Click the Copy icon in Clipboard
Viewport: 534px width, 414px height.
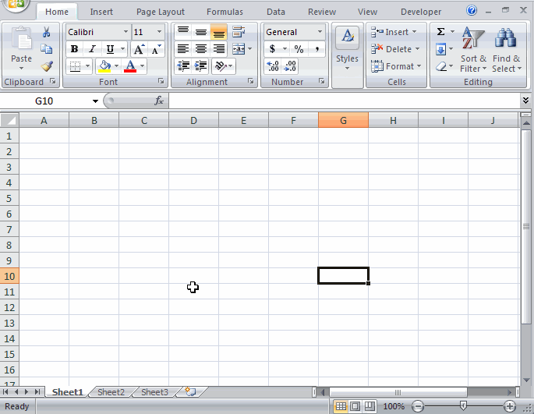[x=46, y=49]
